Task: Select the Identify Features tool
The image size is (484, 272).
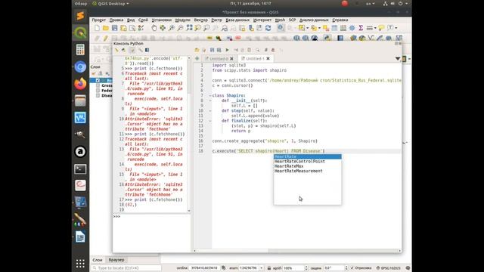Action: (x=281, y=28)
